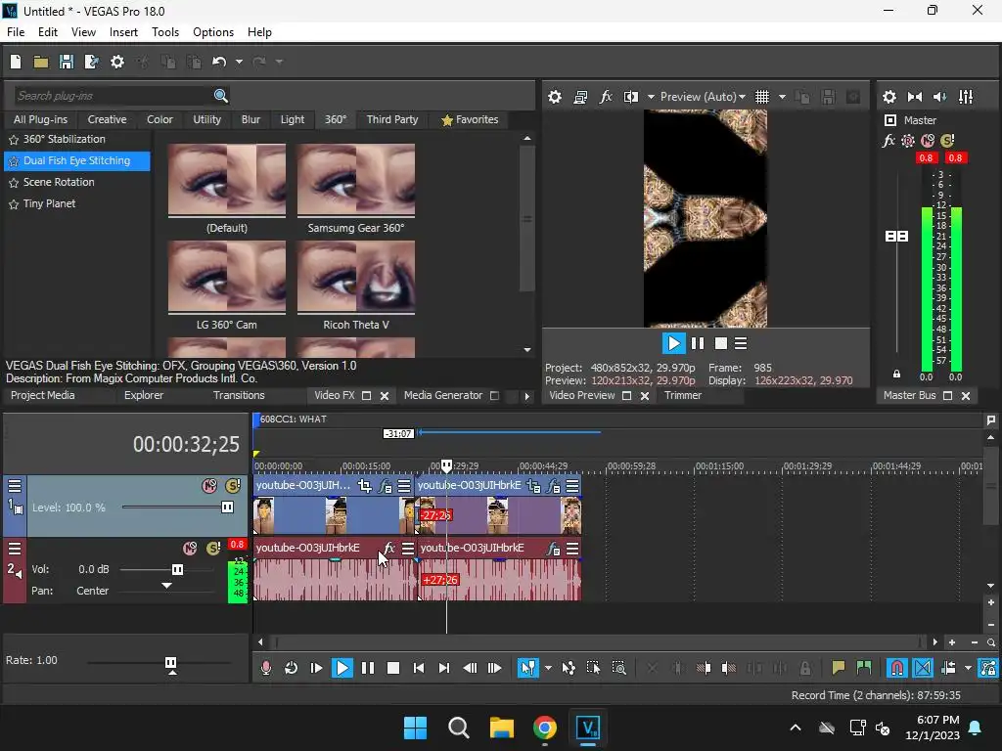
Task: Open split screen view dropdown arrow
Action: (651, 97)
